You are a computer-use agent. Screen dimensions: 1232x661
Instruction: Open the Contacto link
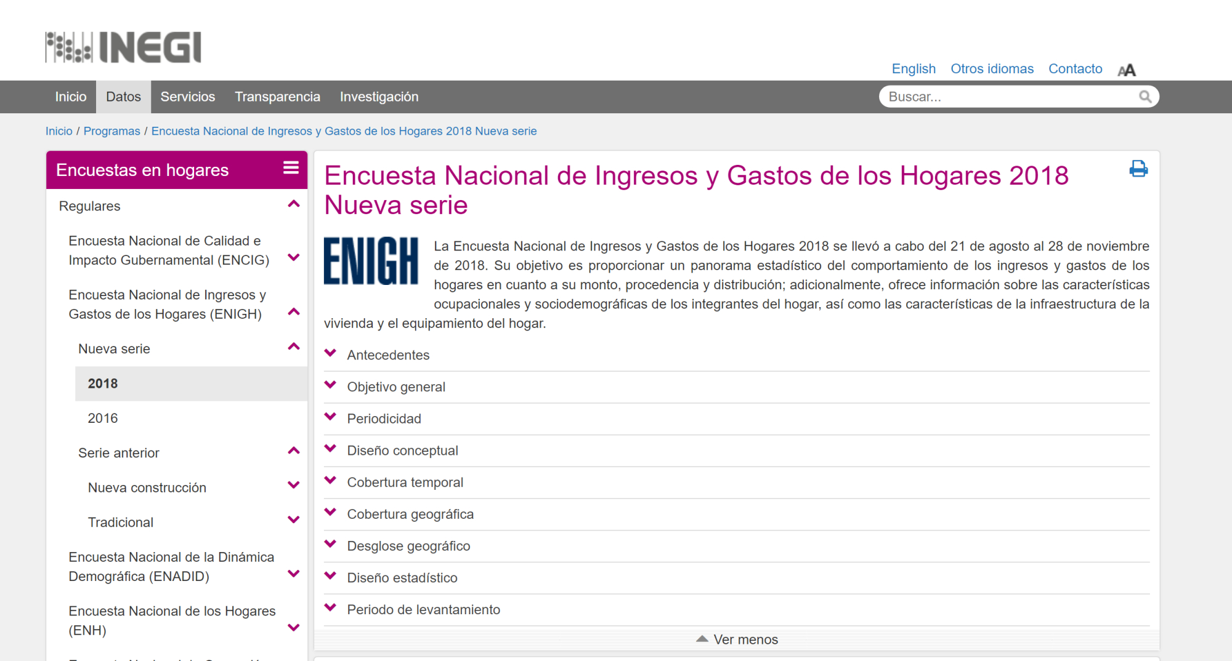tap(1075, 69)
